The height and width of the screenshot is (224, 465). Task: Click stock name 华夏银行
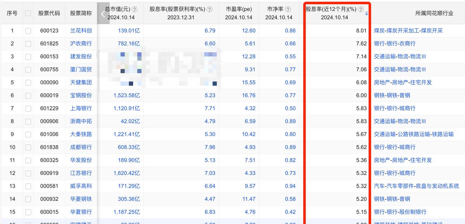[x=81, y=212]
